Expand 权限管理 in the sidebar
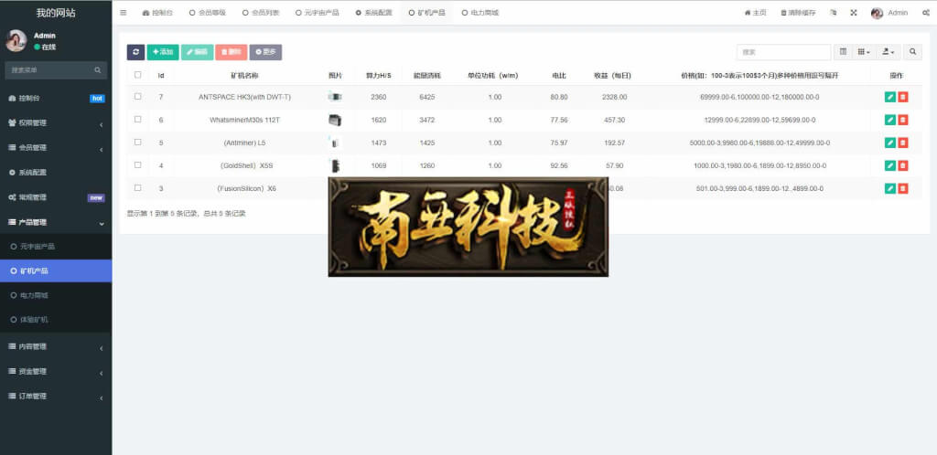Screen dimensions: 937x455 (x=56, y=122)
